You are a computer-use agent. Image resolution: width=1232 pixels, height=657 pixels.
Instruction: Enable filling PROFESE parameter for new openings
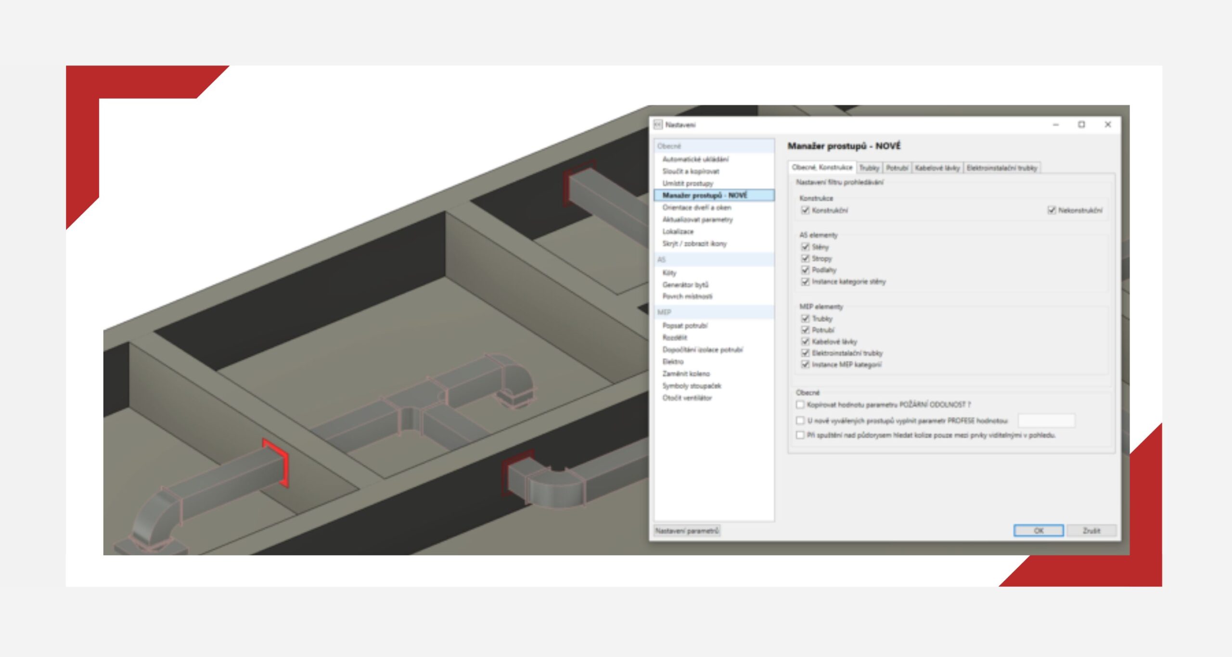coord(800,421)
